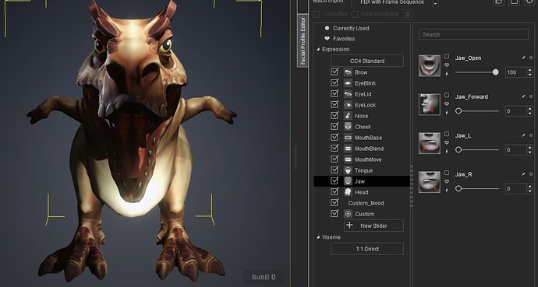The width and height of the screenshot is (538, 287).
Task: Click the edit pencil icon for Jaw_Open
Action: pos(523,58)
